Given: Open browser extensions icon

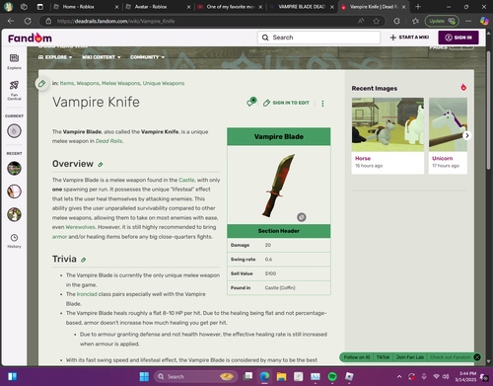Looking at the screenshot, I should click(x=397, y=21).
